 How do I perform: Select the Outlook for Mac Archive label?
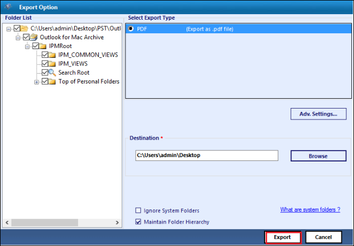coord(72,37)
